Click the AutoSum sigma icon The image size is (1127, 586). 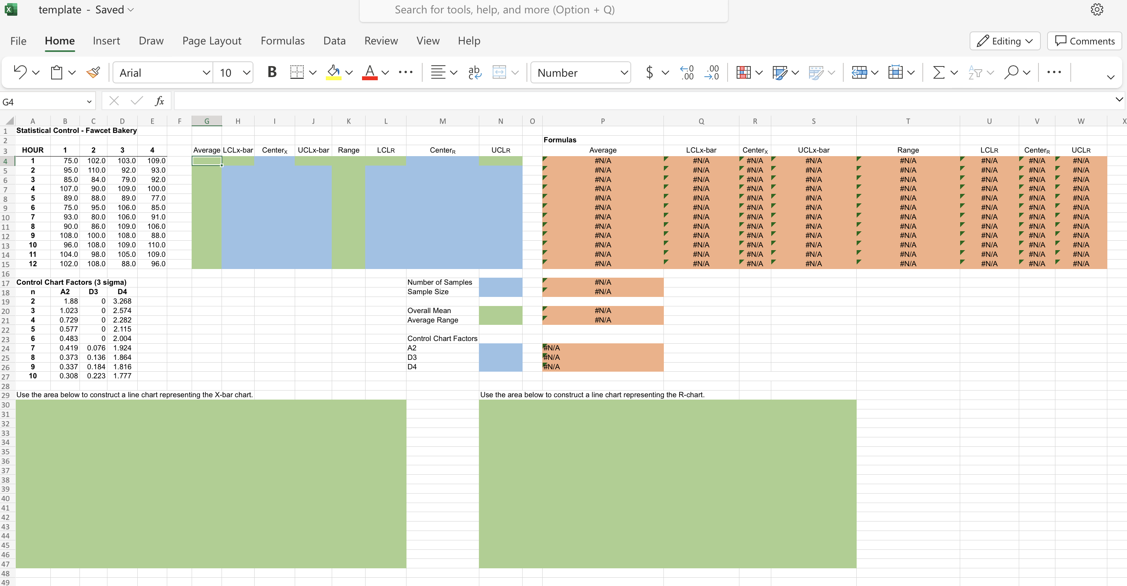point(938,72)
